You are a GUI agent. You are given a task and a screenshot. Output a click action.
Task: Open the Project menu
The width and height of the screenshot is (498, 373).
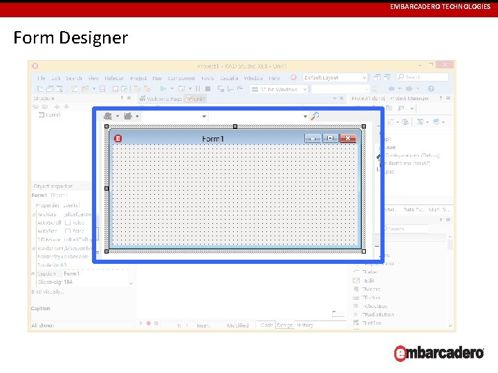coord(138,78)
